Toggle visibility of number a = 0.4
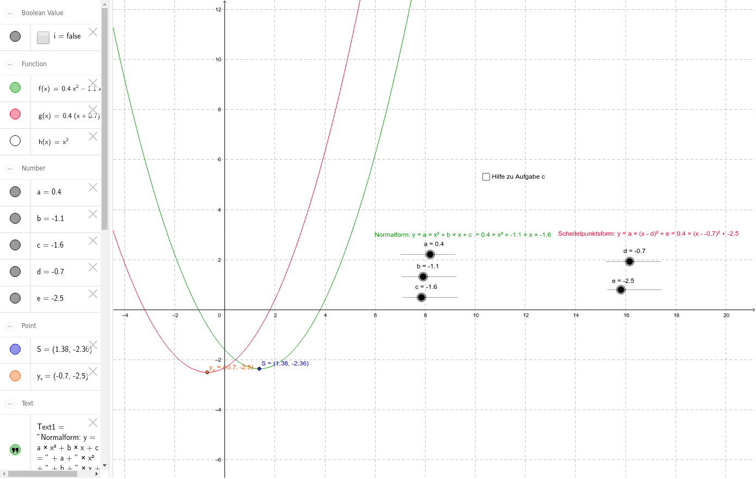The image size is (756, 479). [x=15, y=192]
